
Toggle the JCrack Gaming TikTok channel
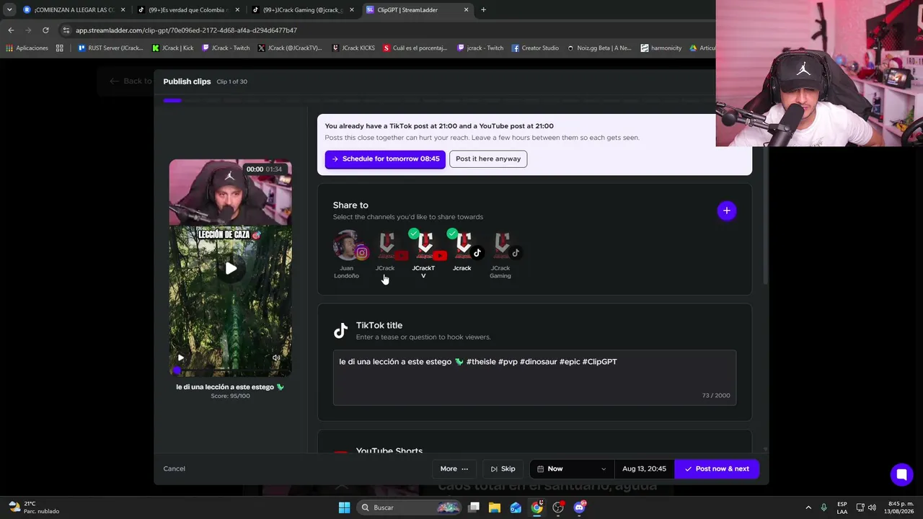(x=500, y=254)
